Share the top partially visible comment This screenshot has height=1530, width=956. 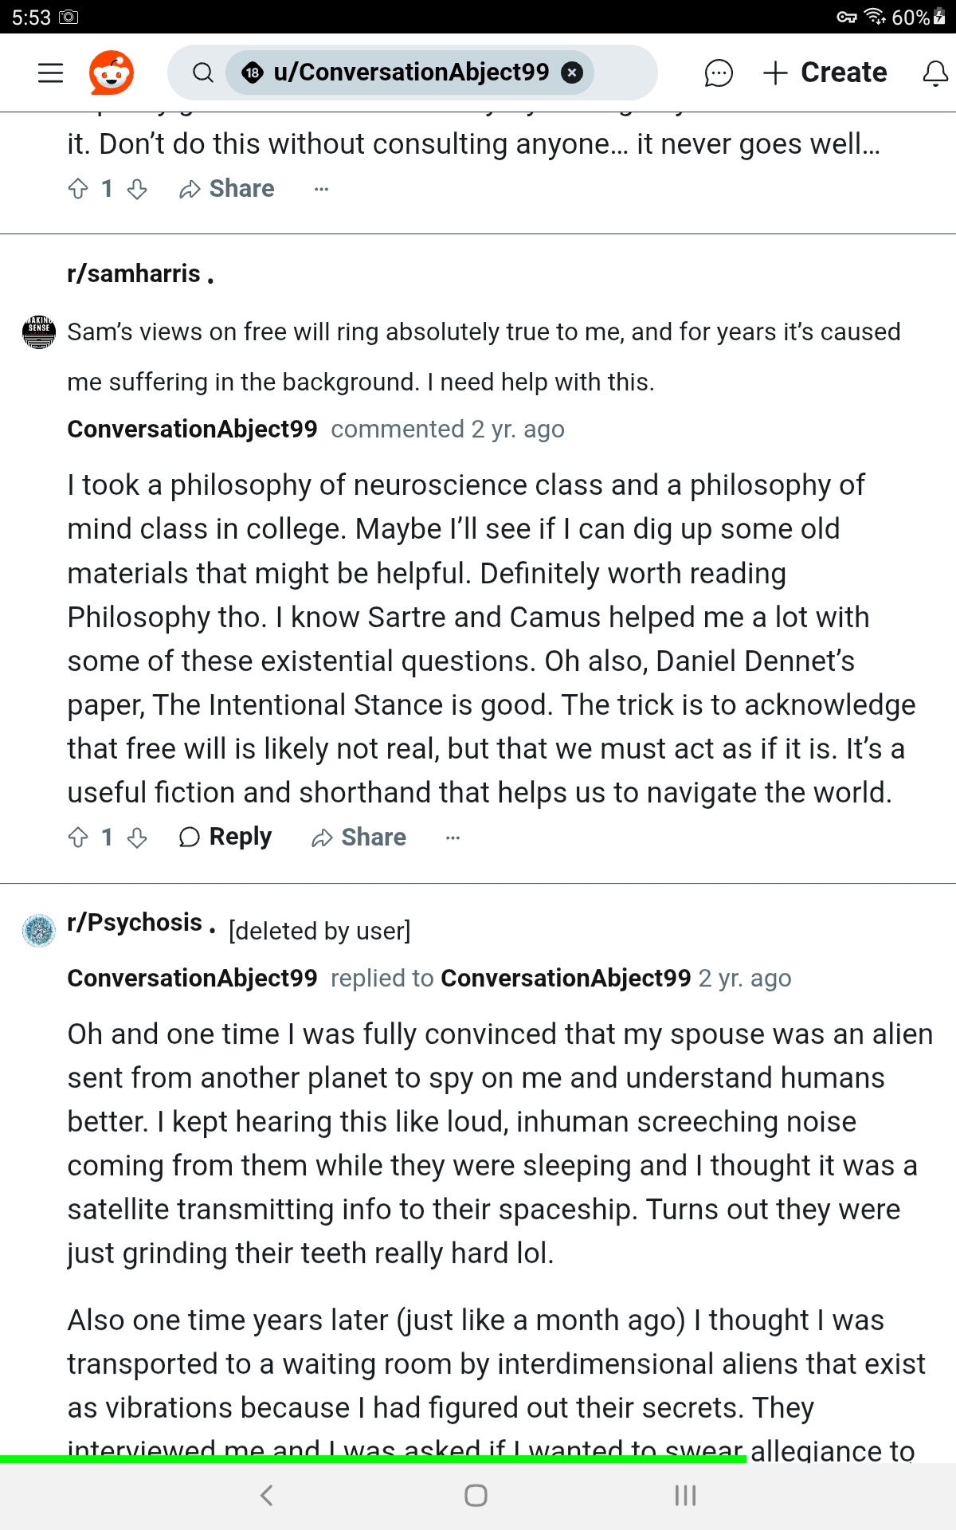point(227,189)
